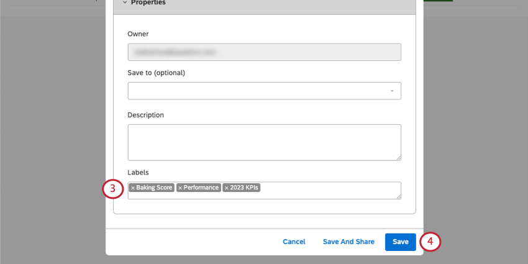The image size is (528, 264).
Task: Cancel the dialog
Action: point(294,242)
